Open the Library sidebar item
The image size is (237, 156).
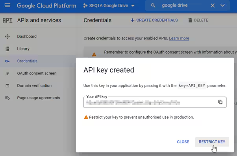(38, 49)
